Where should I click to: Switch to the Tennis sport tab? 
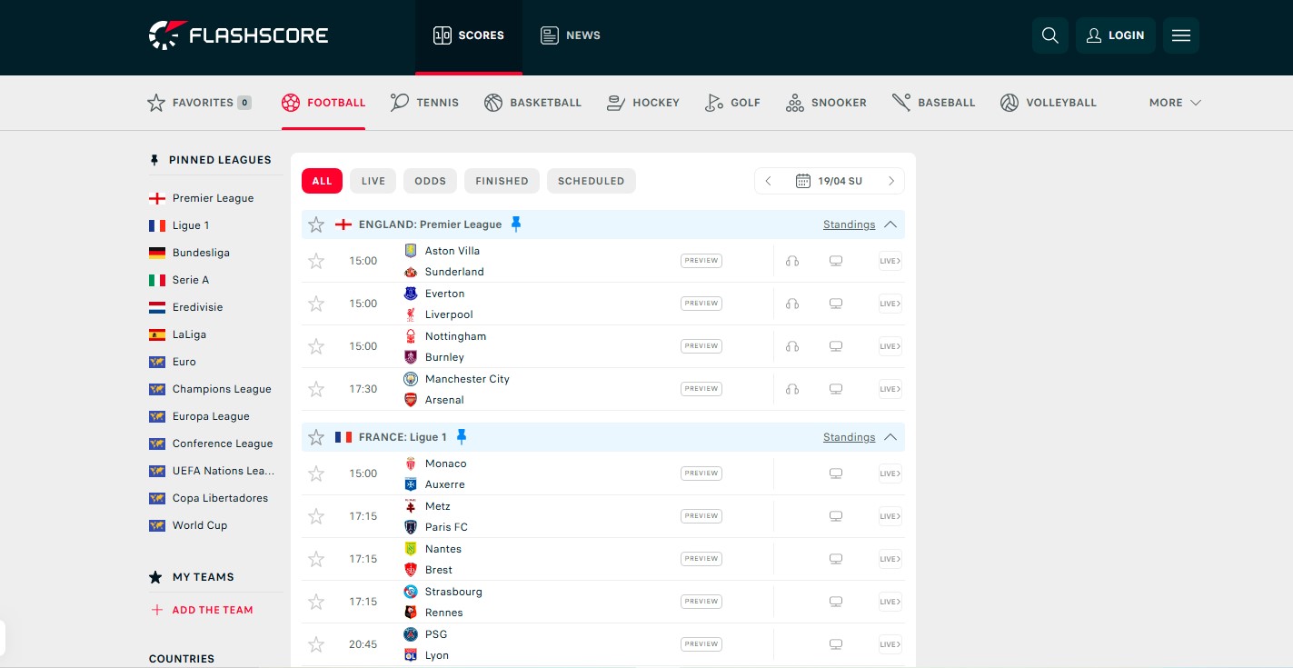click(425, 103)
